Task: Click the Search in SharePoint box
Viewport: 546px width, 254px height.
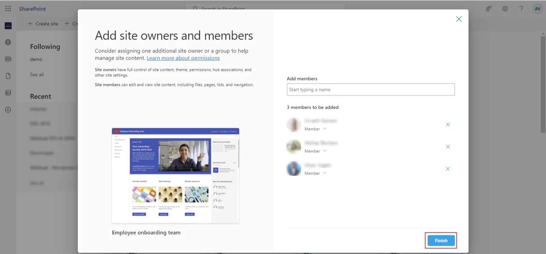Action: click(x=265, y=6)
